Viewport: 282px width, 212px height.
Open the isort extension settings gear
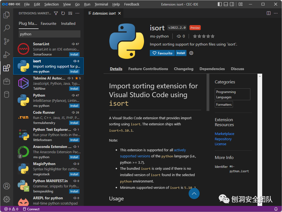pos(191,53)
